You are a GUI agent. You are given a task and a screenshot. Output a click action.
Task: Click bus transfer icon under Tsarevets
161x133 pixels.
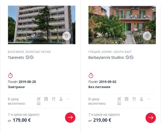tap(39, 103)
